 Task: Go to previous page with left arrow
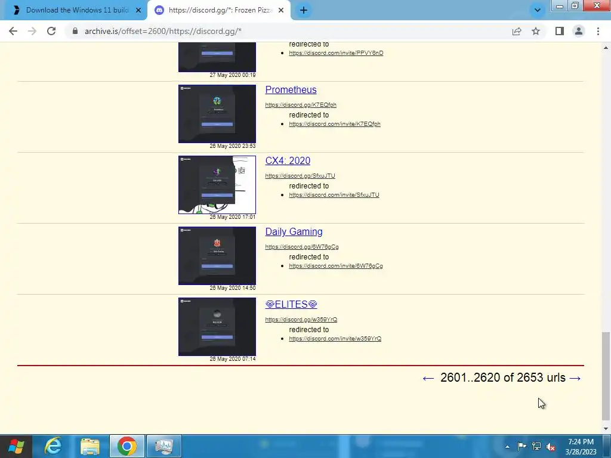428,377
